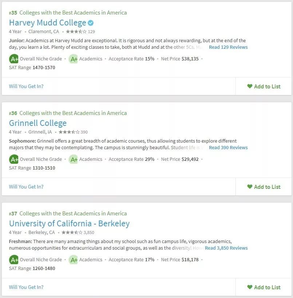The image size is (293, 298).
Task: Click the star rating for Harvey Mudd College
Action: pyautogui.click(x=76, y=32)
